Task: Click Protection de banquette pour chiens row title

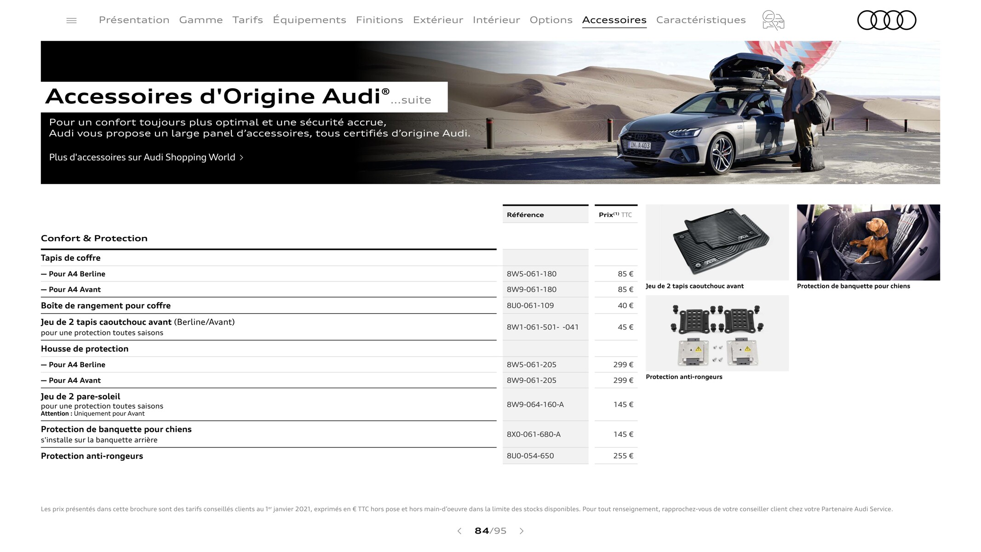Action: pos(116,429)
